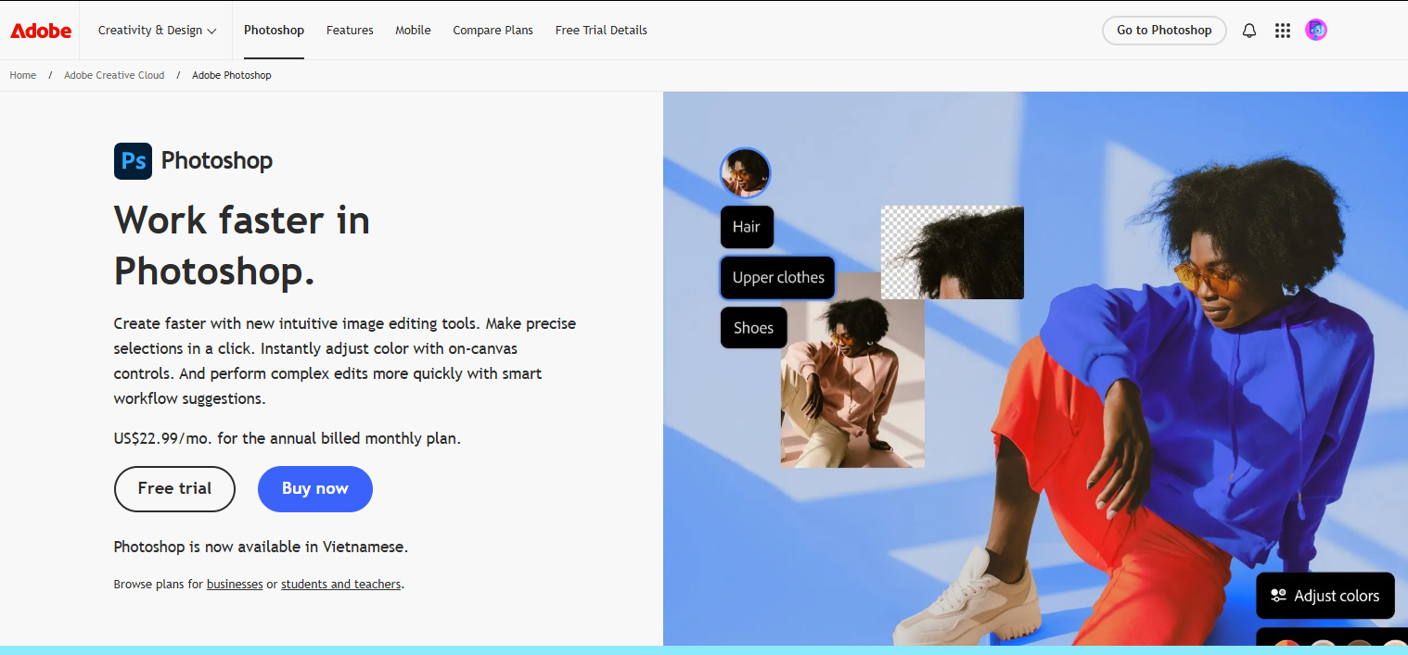Click the Go to Photoshop button
Screen dimensions: 1408x655
tap(1164, 31)
